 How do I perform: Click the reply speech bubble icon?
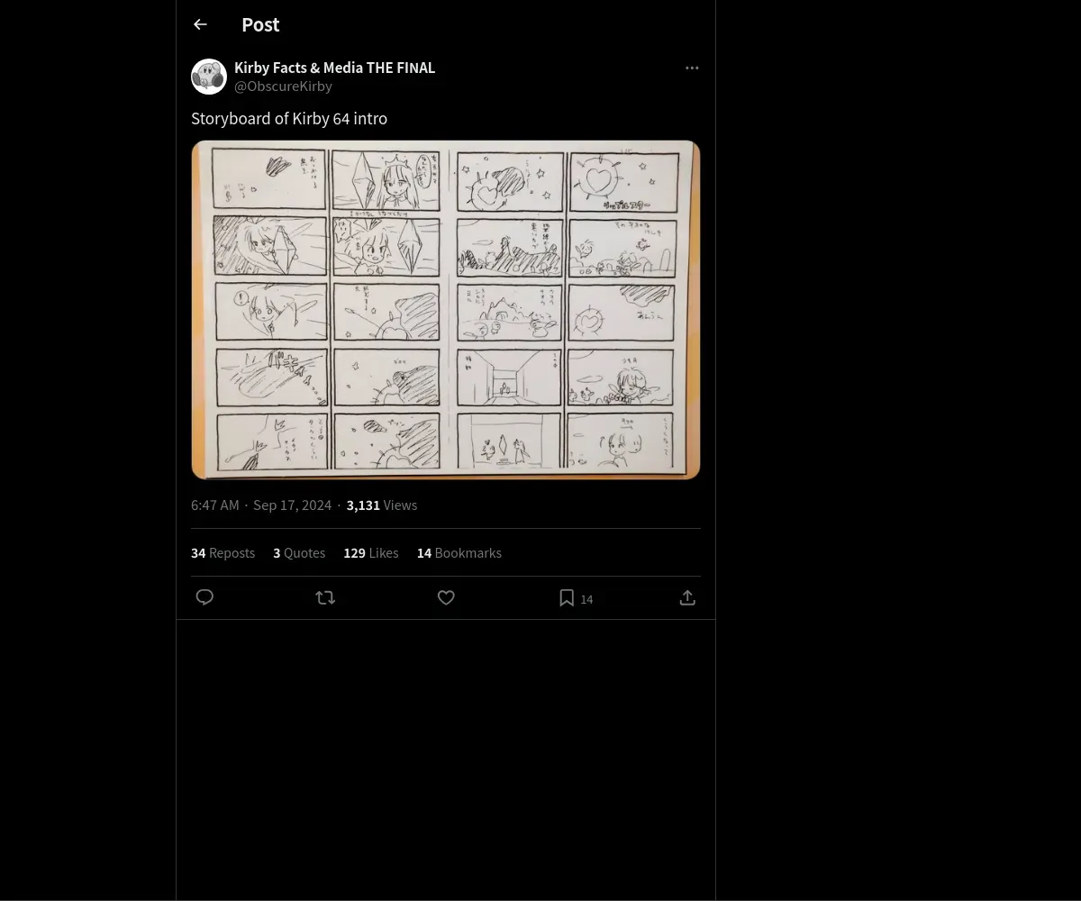[204, 597]
